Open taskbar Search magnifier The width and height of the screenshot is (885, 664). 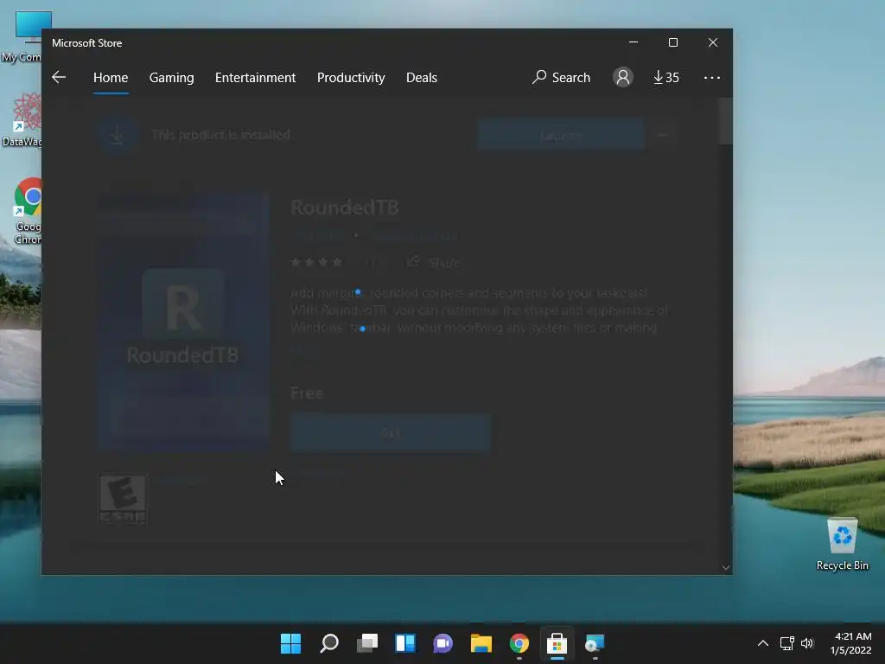pos(329,643)
